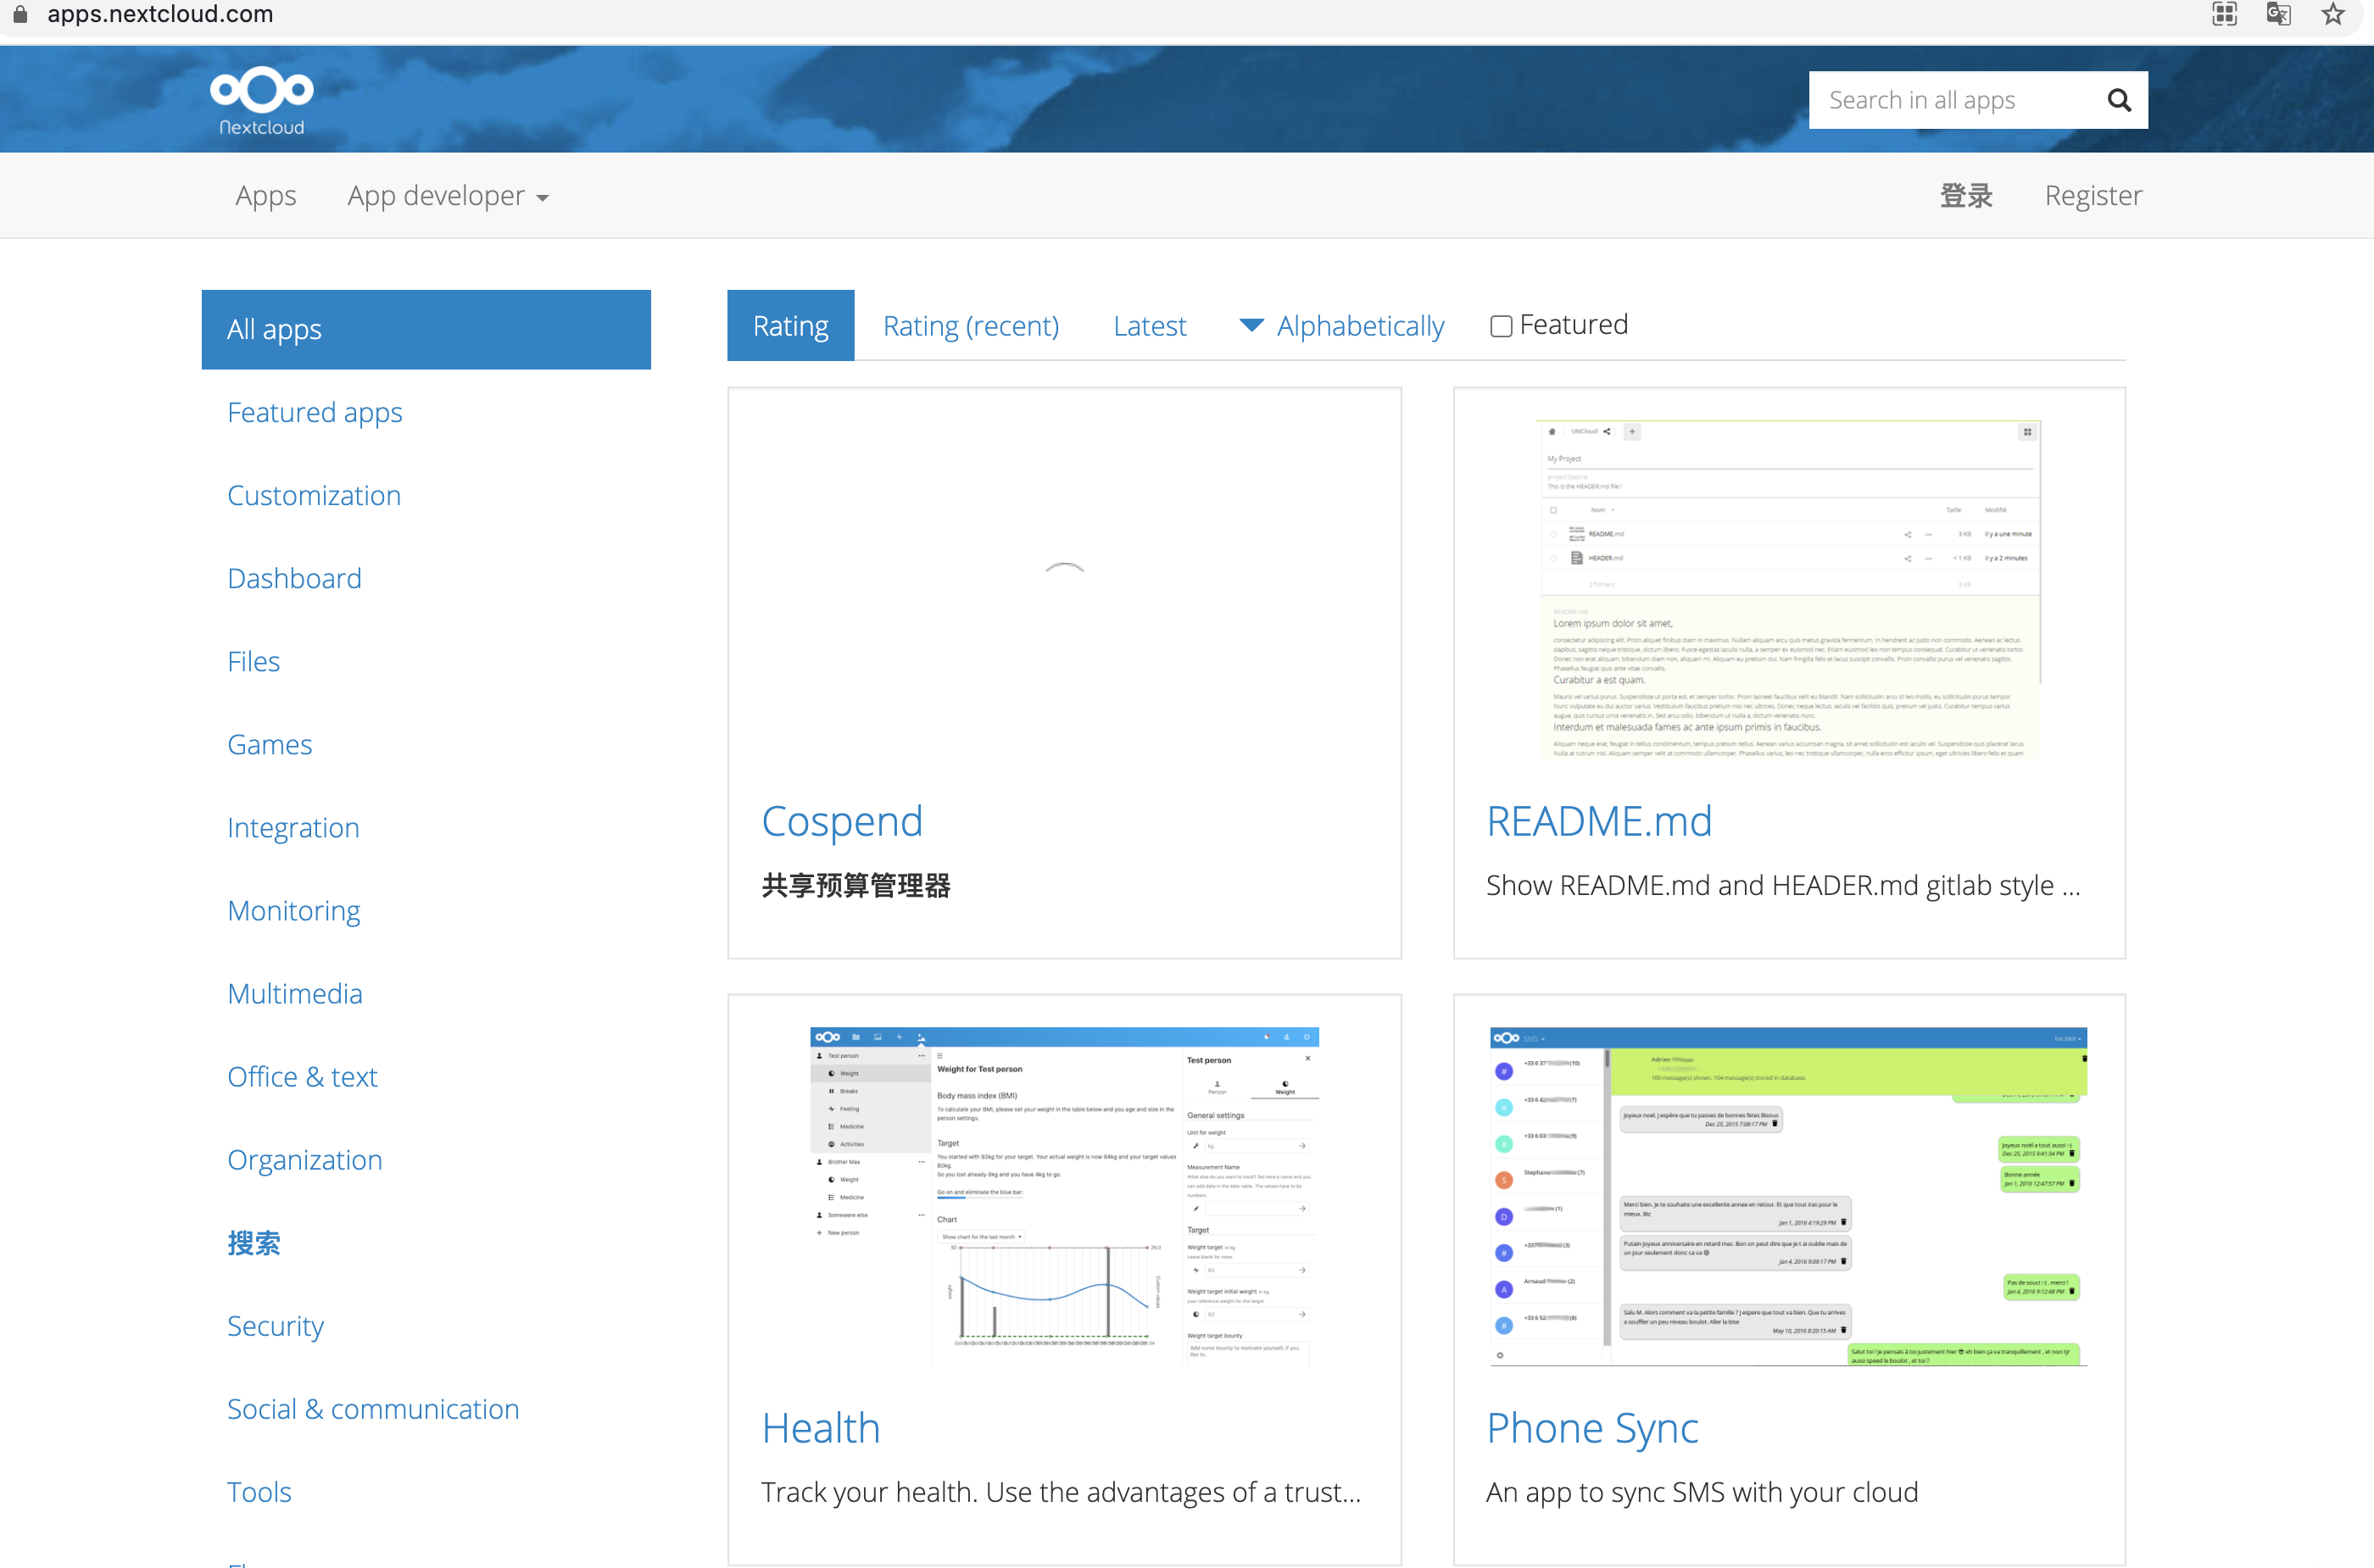The height and width of the screenshot is (1568, 2374).
Task: Click the address bar lock icon
Action: (x=20, y=14)
